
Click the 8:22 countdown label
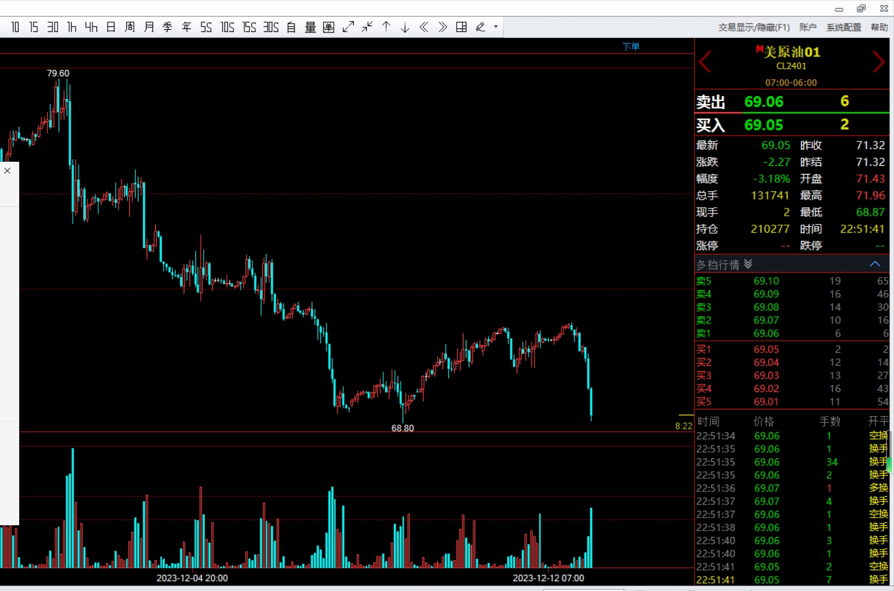click(x=684, y=426)
